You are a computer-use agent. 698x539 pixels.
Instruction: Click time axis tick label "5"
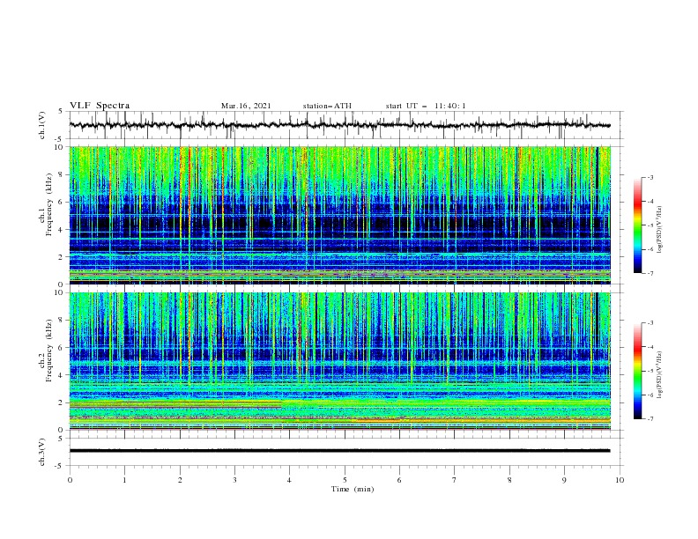(345, 480)
